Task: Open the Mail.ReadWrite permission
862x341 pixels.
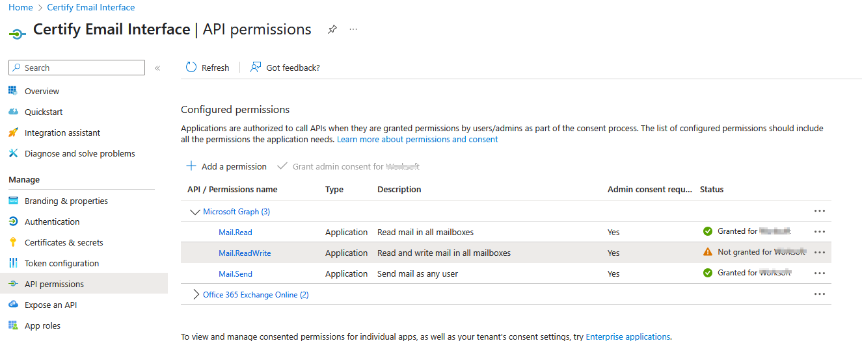Action: 245,253
